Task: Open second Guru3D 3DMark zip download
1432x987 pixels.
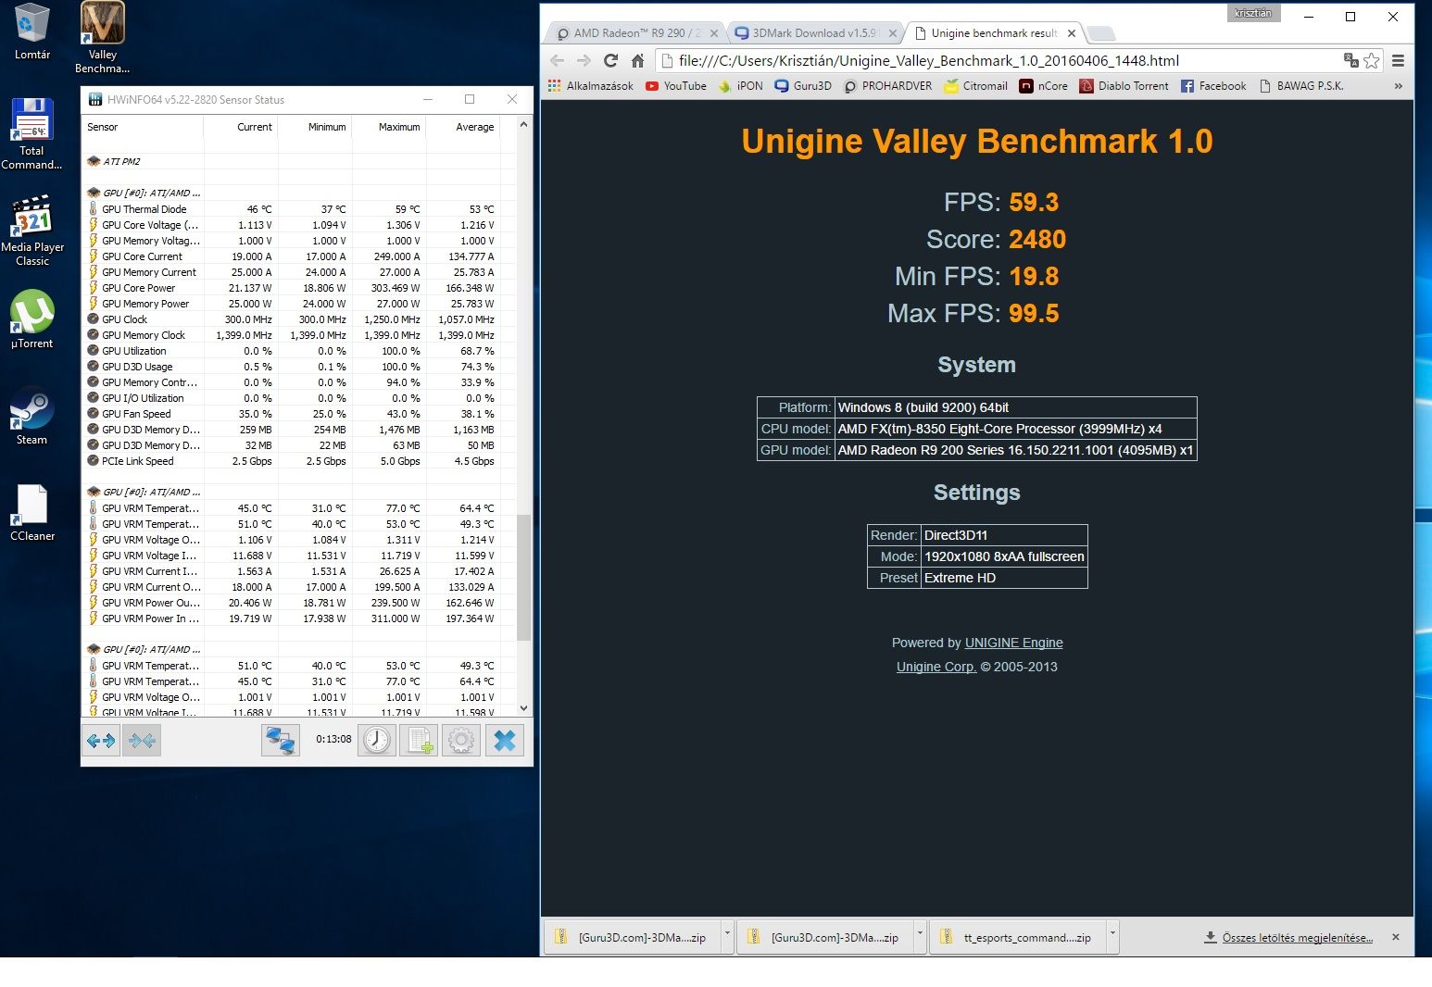Action: (824, 937)
